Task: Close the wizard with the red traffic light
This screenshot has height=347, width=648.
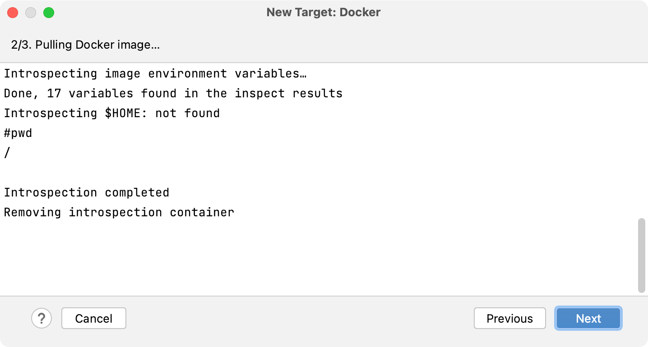Action: pyautogui.click(x=13, y=13)
